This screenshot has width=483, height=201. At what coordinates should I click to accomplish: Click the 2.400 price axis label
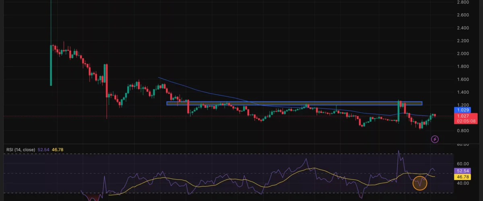click(462, 28)
